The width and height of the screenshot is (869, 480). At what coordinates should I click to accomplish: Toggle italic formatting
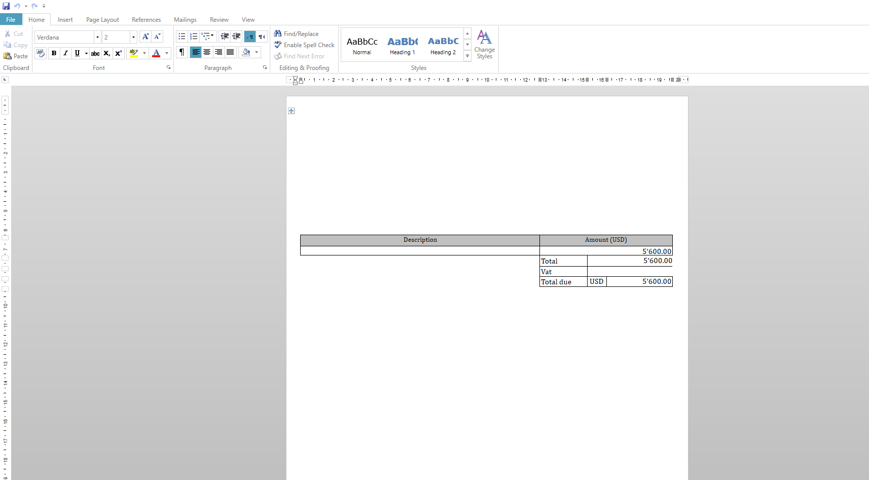tap(65, 53)
